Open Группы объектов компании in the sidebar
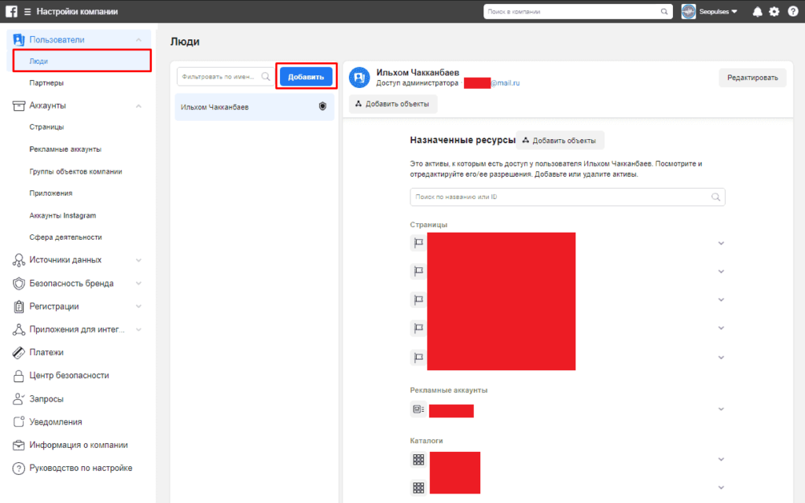805x503 pixels. pos(75,171)
